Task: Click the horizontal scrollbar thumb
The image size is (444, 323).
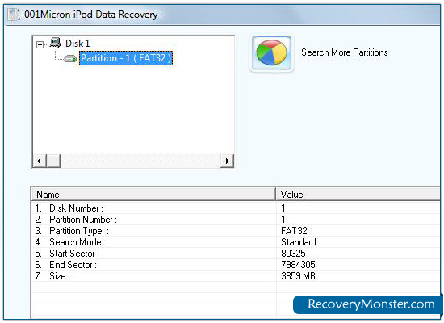Action: (x=53, y=161)
